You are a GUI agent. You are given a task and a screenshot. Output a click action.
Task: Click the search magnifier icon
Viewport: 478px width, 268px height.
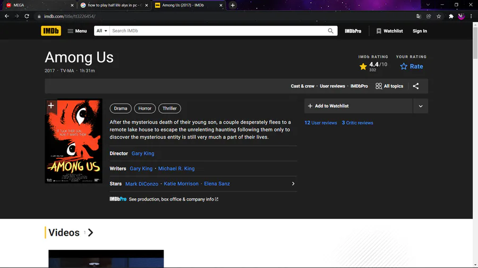click(x=330, y=31)
